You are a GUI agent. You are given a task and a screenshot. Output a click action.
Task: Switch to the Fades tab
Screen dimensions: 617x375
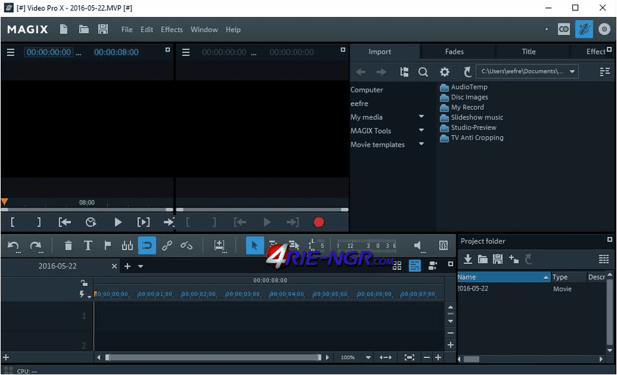[x=454, y=51]
